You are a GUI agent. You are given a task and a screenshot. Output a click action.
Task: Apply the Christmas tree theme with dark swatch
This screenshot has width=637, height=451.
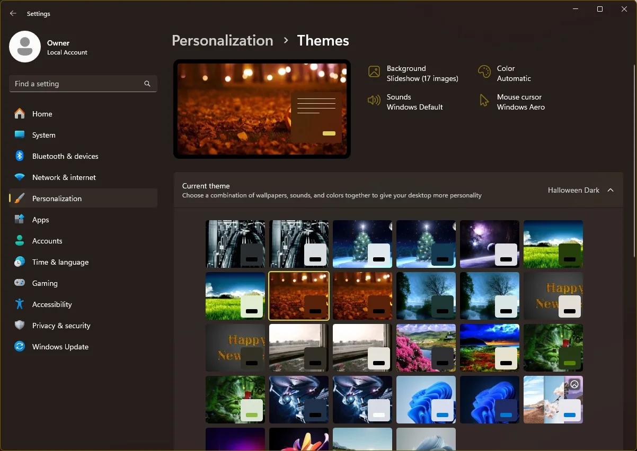click(x=426, y=244)
